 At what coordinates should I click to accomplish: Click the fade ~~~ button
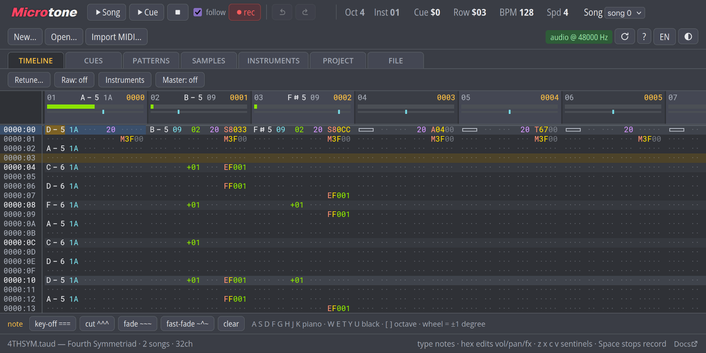point(137,324)
